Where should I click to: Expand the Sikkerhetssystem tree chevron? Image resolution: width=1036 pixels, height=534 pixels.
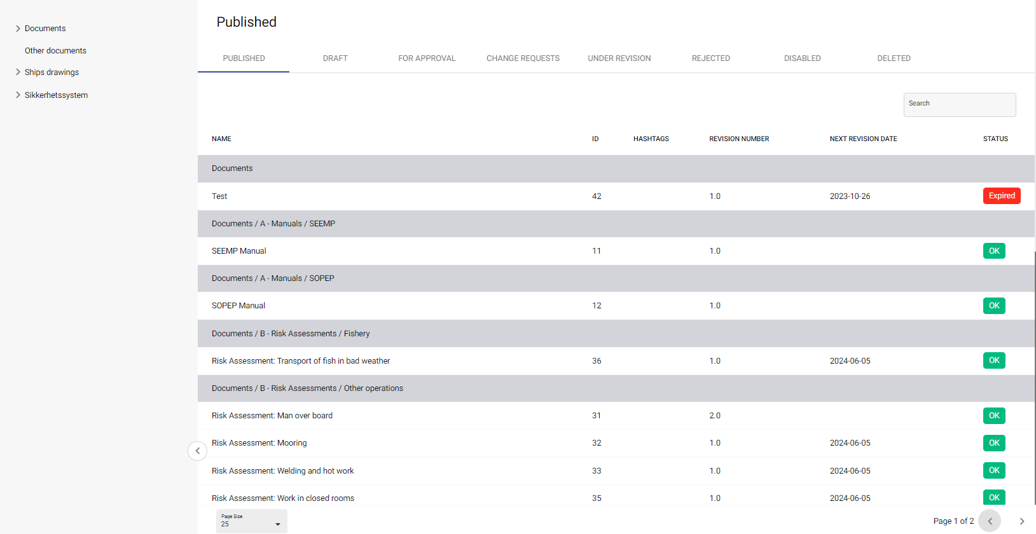pos(18,95)
